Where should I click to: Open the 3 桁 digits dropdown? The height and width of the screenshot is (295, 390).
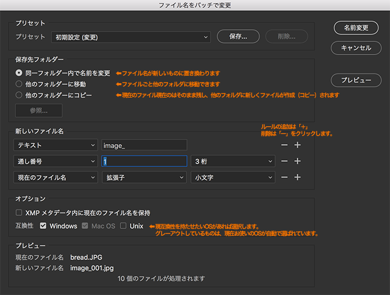233,161
